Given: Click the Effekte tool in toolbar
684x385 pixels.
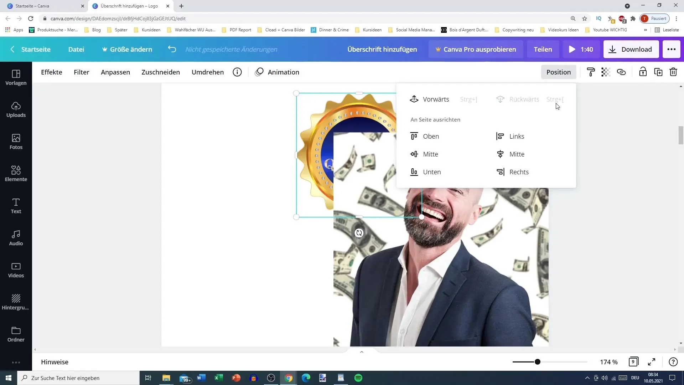Looking at the screenshot, I should [51, 72].
